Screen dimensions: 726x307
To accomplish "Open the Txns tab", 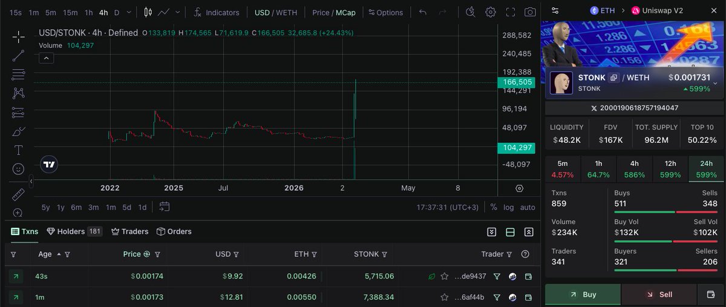I will click(x=24, y=231).
